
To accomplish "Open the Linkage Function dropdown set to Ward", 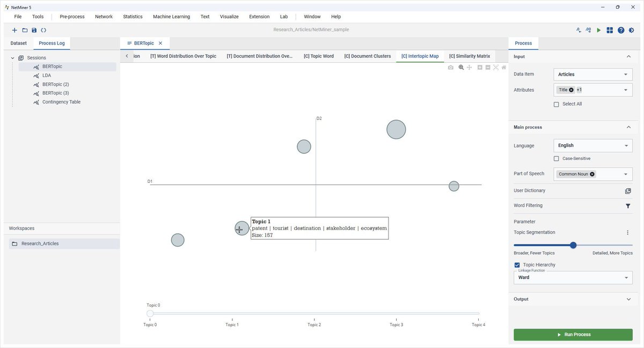I will coord(573,278).
